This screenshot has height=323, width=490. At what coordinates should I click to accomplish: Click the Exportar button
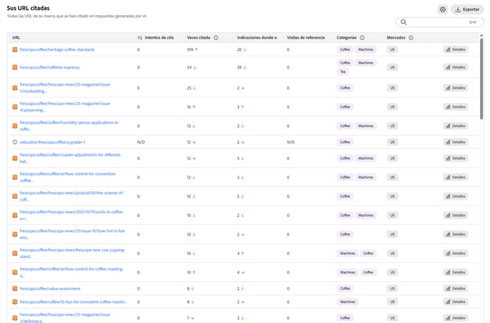[x=467, y=9]
